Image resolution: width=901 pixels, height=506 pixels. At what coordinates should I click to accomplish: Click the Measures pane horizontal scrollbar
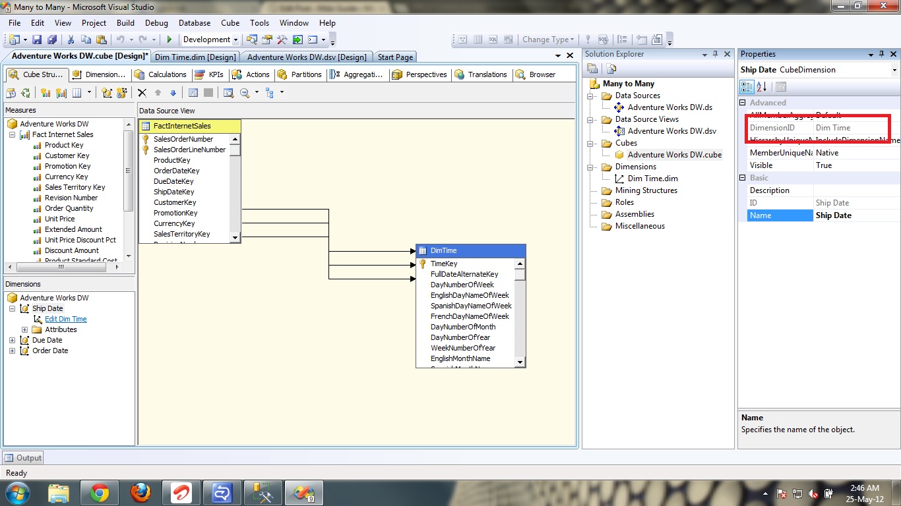pos(61,267)
